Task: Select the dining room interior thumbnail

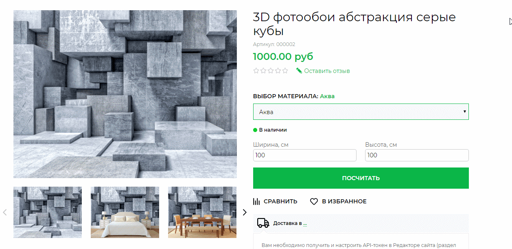Action: pyautogui.click(x=202, y=212)
